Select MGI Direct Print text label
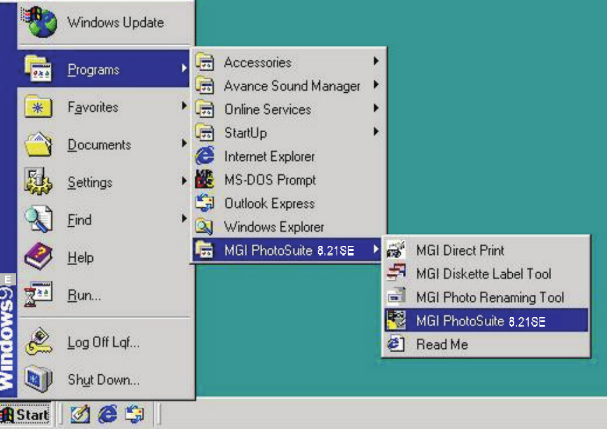Image resolution: width=607 pixels, height=429 pixels. pyautogui.click(x=460, y=250)
